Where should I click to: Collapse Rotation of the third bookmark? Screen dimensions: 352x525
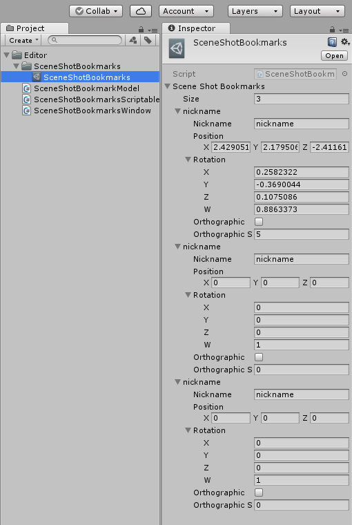pos(188,430)
